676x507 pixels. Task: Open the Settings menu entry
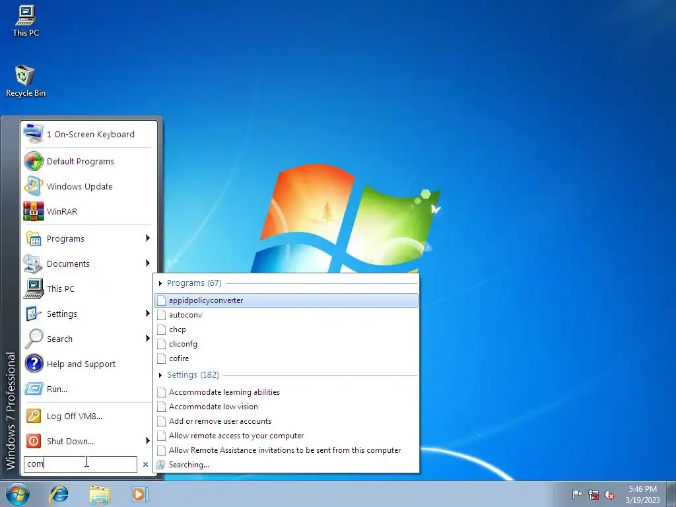88,314
